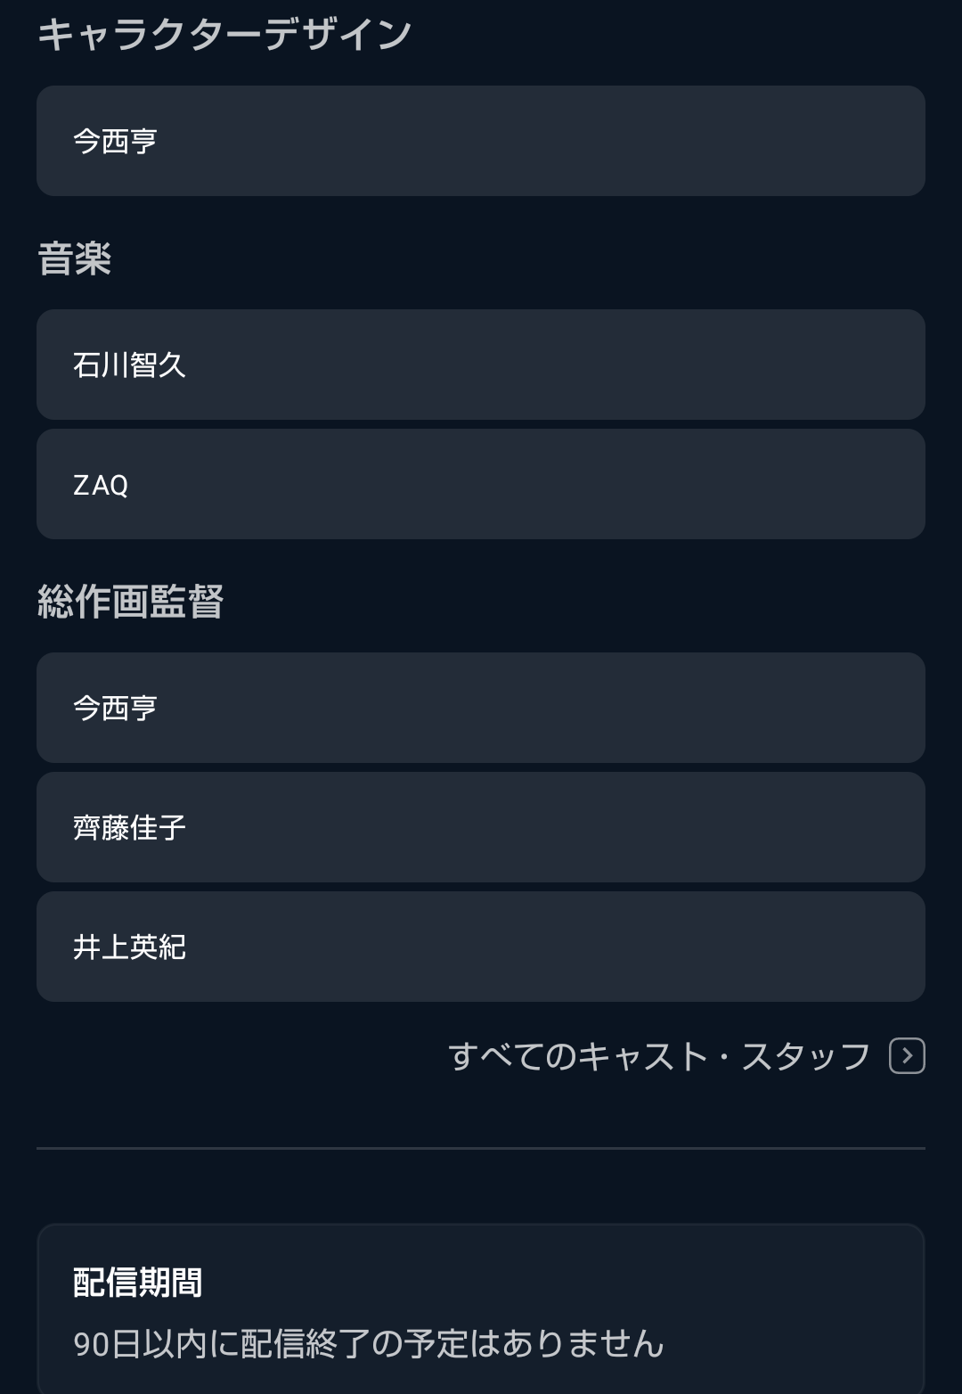This screenshot has width=962, height=1394.
Task: Click the 総作画監督 section heading
Action: (x=130, y=602)
